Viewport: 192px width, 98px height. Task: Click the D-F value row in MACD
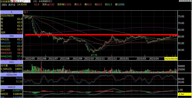click(x=12, y=91)
